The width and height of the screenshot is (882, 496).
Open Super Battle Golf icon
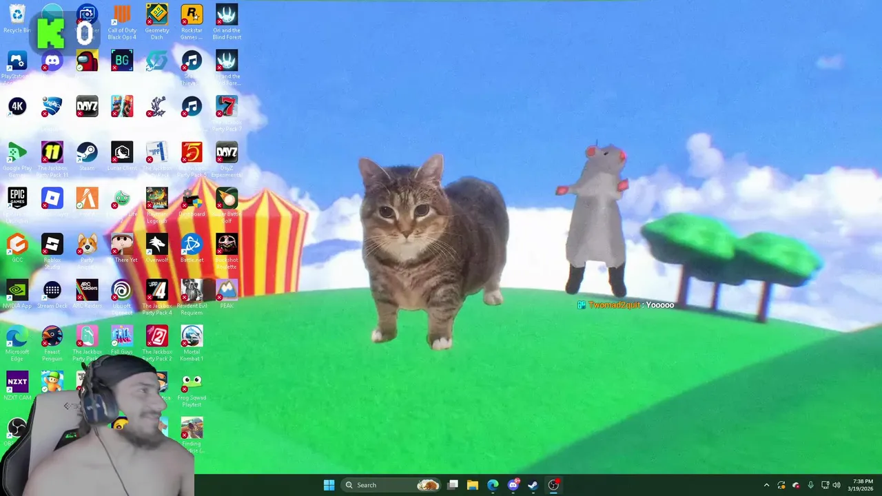pos(227,205)
